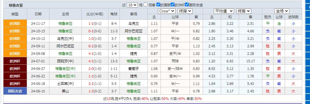Expand the Crow* bookmaker dropdown
The width and height of the screenshot is (310, 104).
(167, 11)
